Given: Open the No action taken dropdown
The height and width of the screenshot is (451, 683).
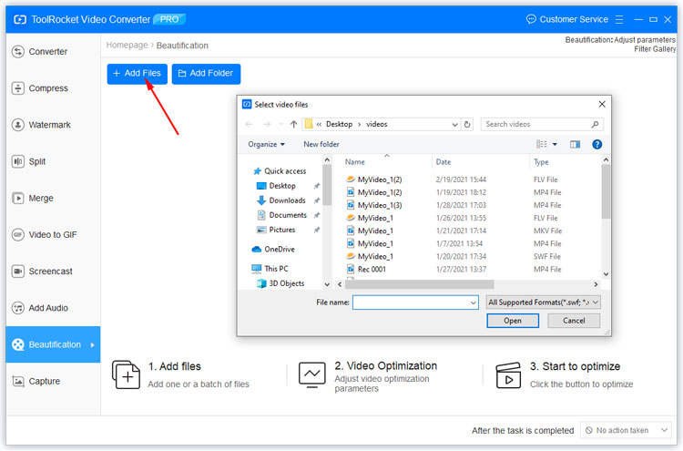Looking at the screenshot, I should click(x=626, y=431).
